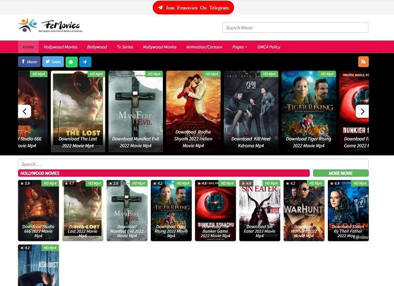The width and height of the screenshot is (394, 286).
Task: Open Hollywood Movies in navigation
Action: [x=60, y=47]
